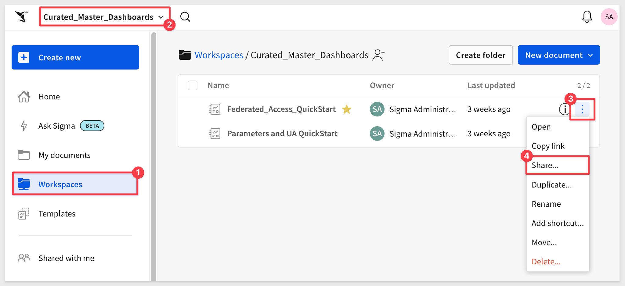Choose Delete... in context menu
The height and width of the screenshot is (286, 625).
coord(558,262)
